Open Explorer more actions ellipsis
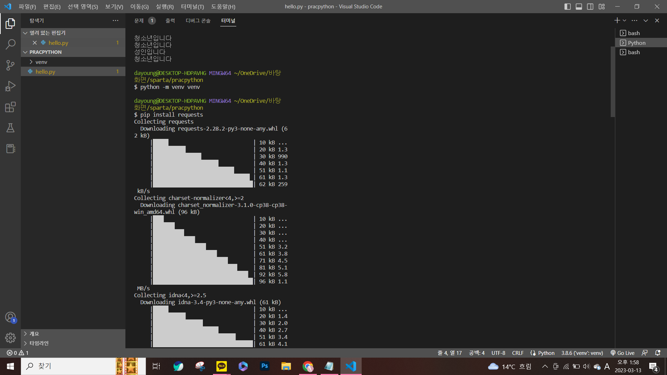The width and height of the screenshot is (667, 375). tap(116, 20)
